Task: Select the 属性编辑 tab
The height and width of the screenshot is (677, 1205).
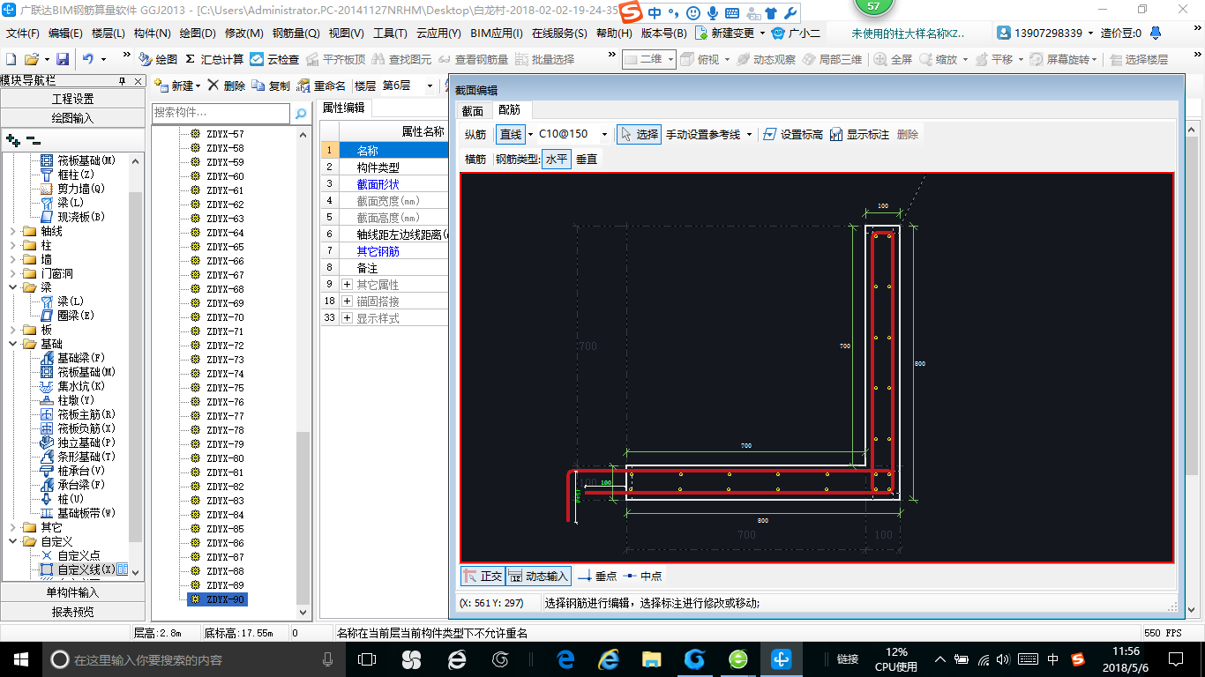Action: pyautogui.click(x=343, y=108)
